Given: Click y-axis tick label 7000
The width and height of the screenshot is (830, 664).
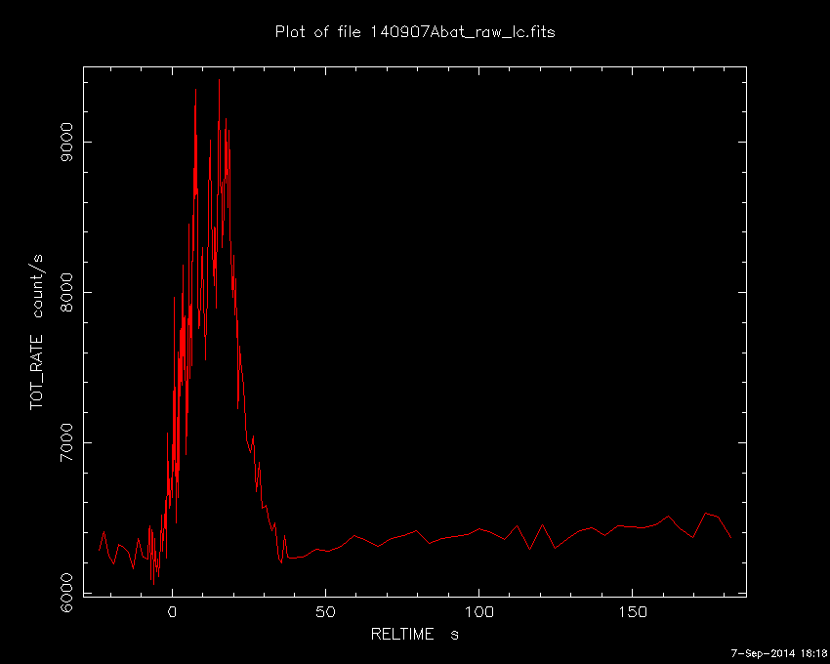Looking at the screenshot, I should click(x=67, y=442).
